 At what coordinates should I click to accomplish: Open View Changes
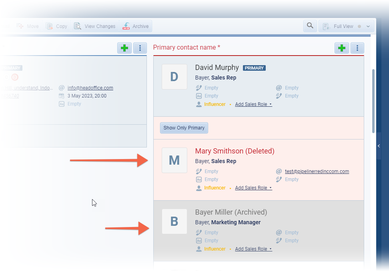(95, 26)
